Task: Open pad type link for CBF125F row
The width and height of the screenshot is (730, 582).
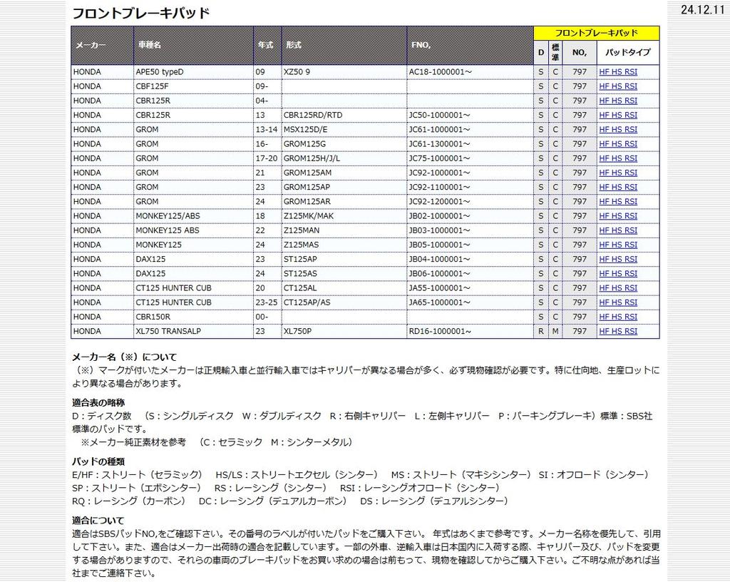Action: point(618,86)
